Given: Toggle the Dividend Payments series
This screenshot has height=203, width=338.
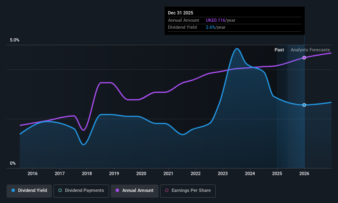Looking at the screenshot, I should (x=81, y=191).
